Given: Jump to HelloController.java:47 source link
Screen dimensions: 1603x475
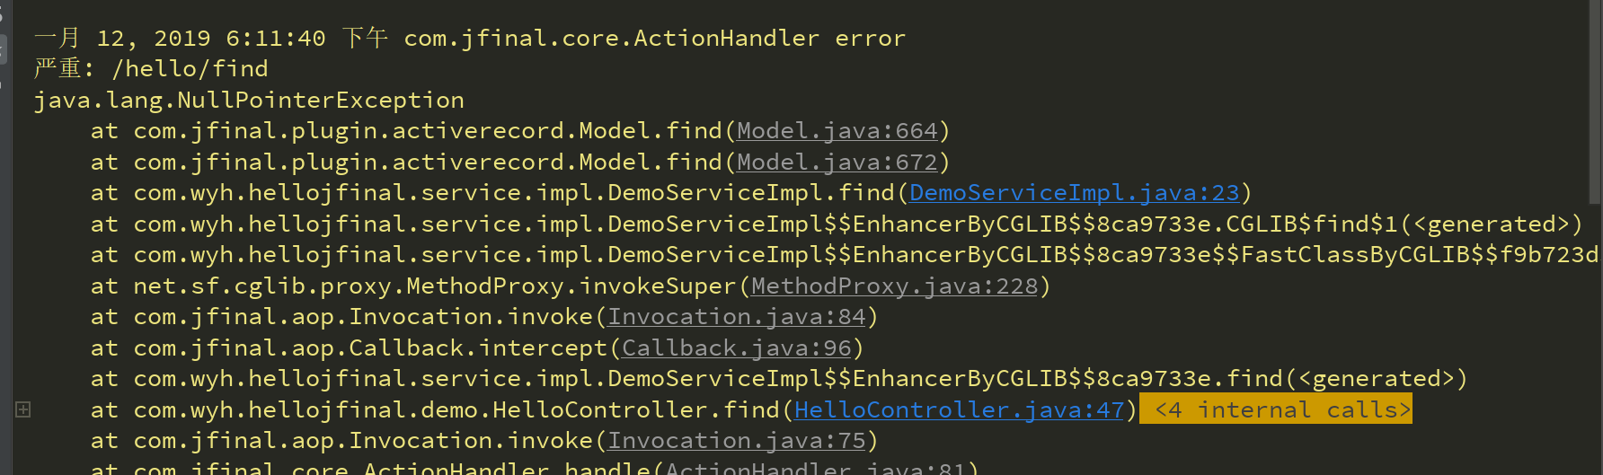Looking at the screenshot, I should click(959, 410).
